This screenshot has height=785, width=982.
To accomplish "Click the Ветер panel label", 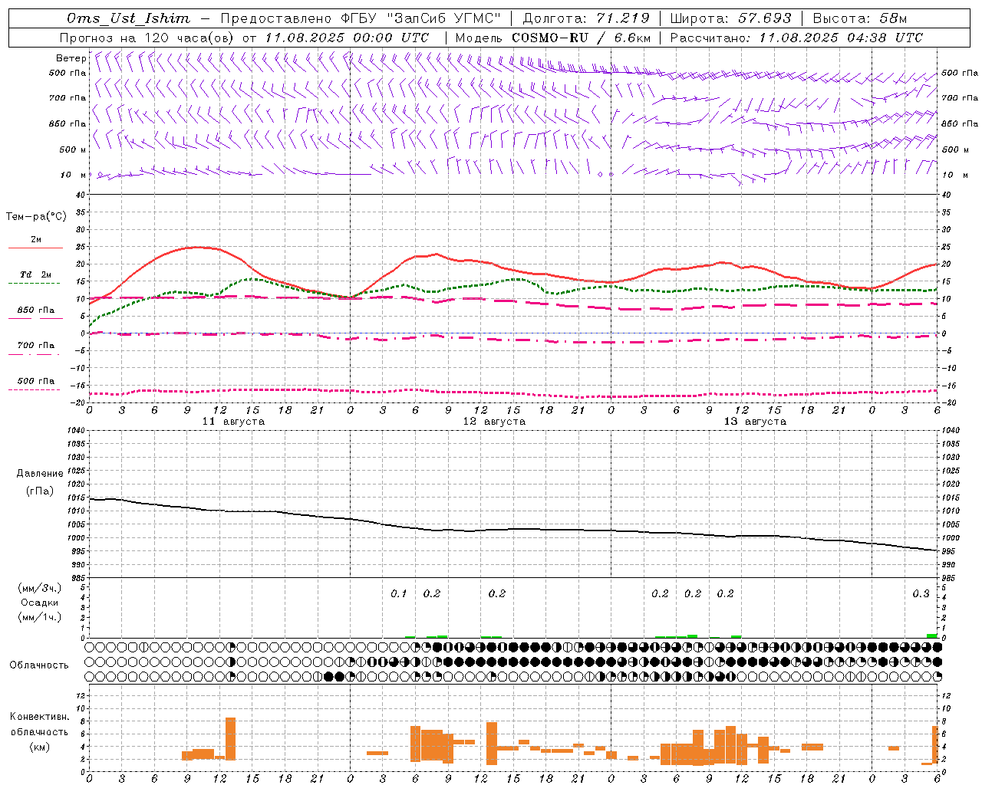I will click(71, 58).
